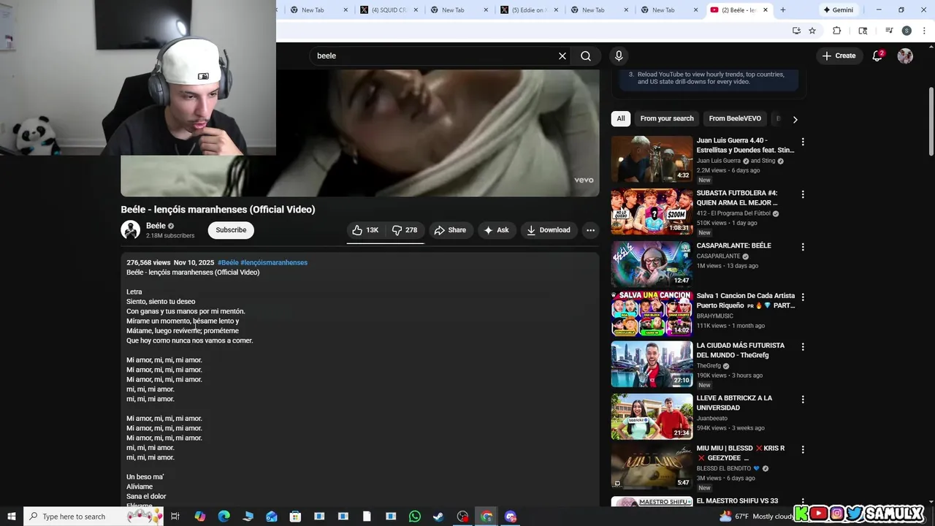The height and width of the screenshot is (526, 935).
Task: Bookmark this page with the star icon
Action: coord(812,31)
